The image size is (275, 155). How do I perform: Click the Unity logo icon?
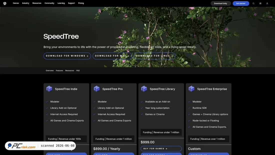pos(5,3)
